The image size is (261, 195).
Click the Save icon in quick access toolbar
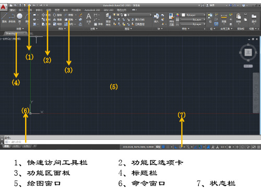[20, 5]
